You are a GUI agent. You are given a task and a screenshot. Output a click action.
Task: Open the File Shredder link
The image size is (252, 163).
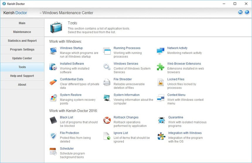coord(122,79)
